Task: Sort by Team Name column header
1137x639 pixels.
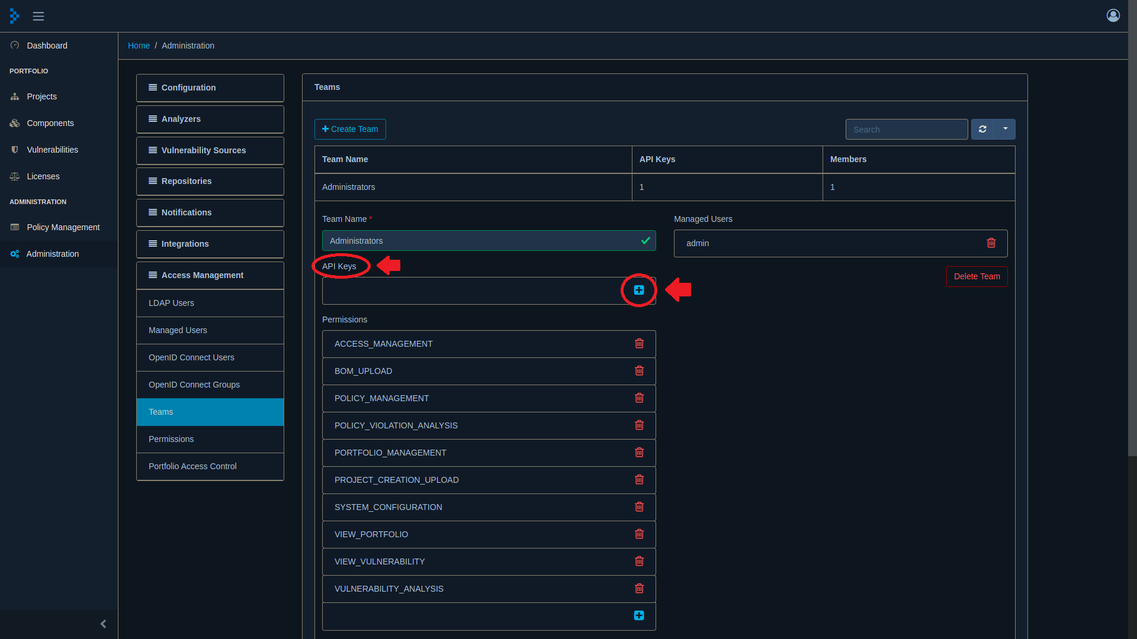Action: [473, 159]
